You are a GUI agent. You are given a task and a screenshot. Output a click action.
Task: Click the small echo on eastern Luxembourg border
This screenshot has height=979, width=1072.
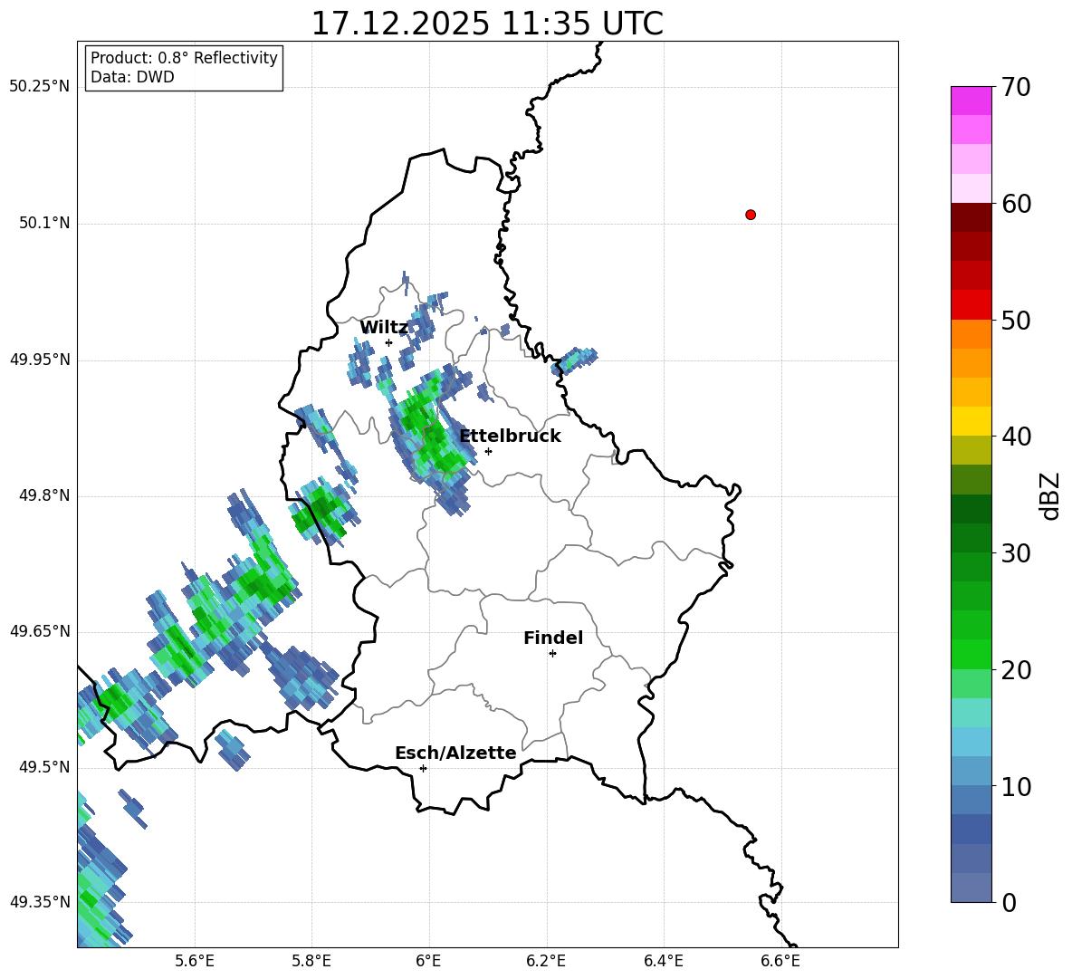click(x=574, y=360)
